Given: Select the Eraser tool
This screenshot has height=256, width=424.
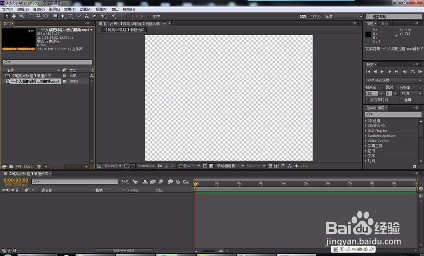Looking at the screenshot, I should 94,16.
